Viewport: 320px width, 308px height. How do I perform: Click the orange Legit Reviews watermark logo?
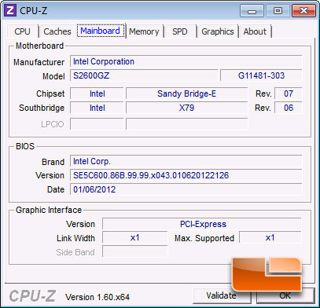267,274
